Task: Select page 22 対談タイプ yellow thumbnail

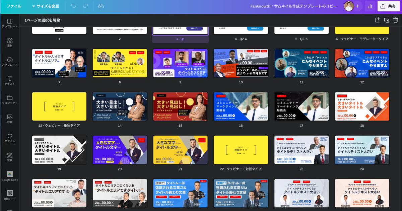Action: point(241,150)
